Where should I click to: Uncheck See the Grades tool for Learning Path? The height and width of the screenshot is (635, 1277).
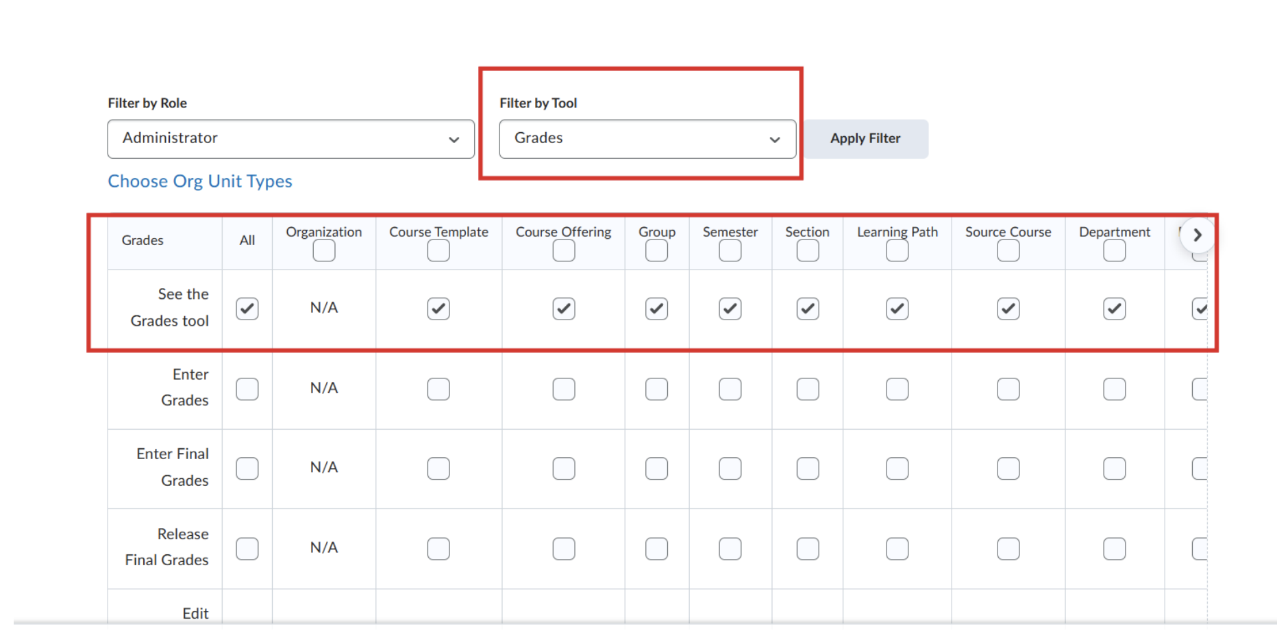click(897, 309)
